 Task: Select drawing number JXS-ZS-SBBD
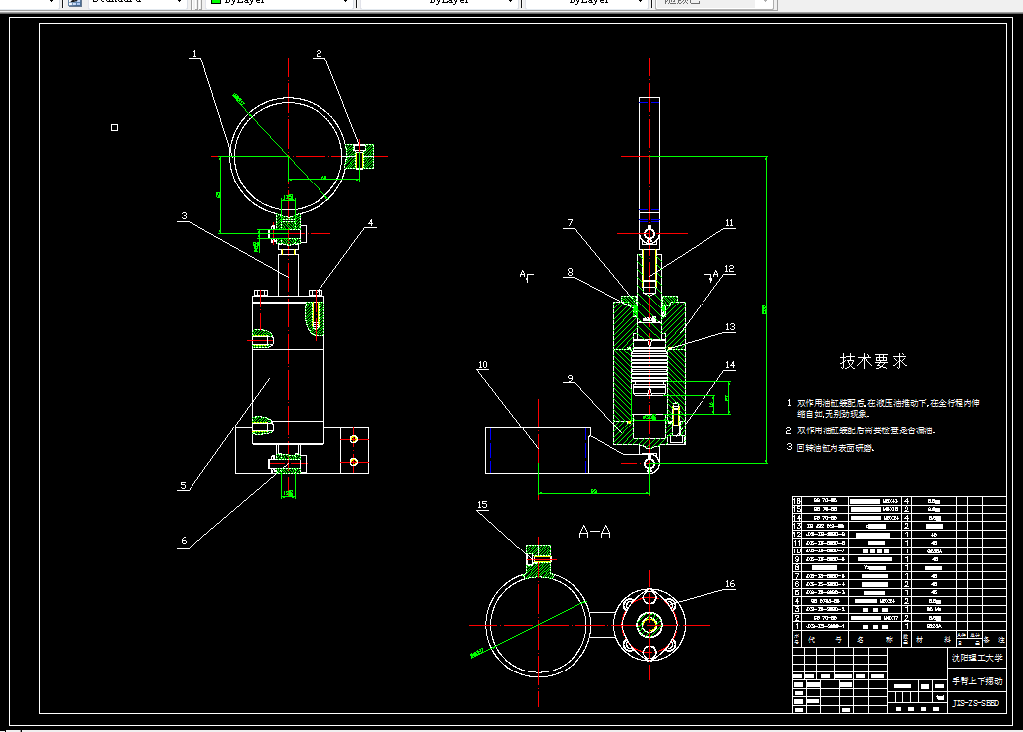coord(975,703)
